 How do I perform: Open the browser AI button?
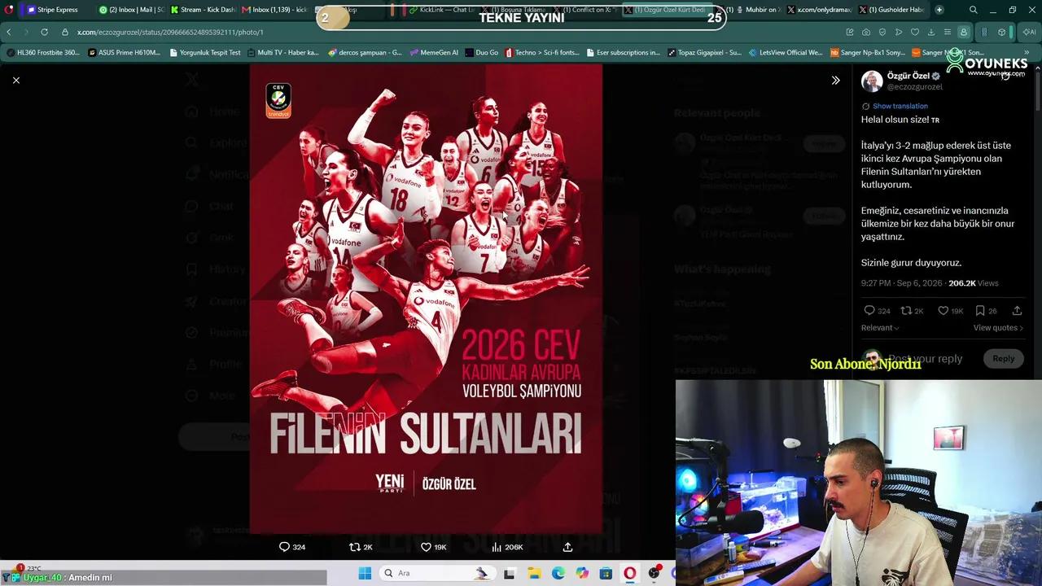1029,32
